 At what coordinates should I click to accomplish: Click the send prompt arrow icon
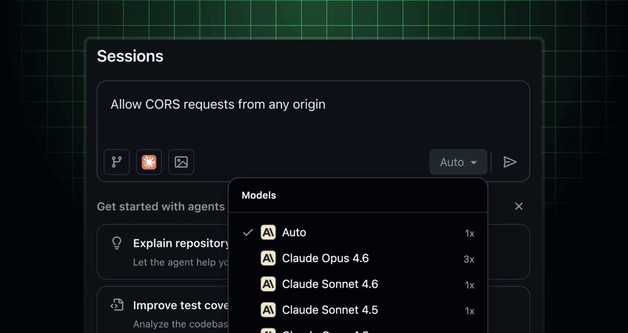pos(510,162)
